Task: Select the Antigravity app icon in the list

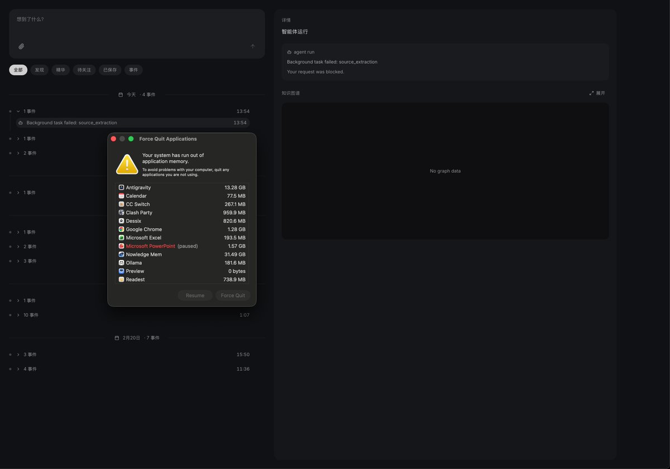Action: 121,187
